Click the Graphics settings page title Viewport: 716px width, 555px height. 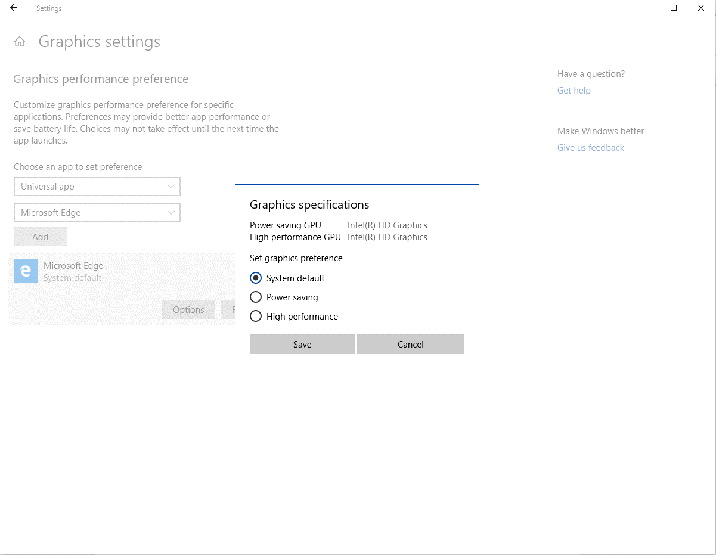tap(100, 42)
